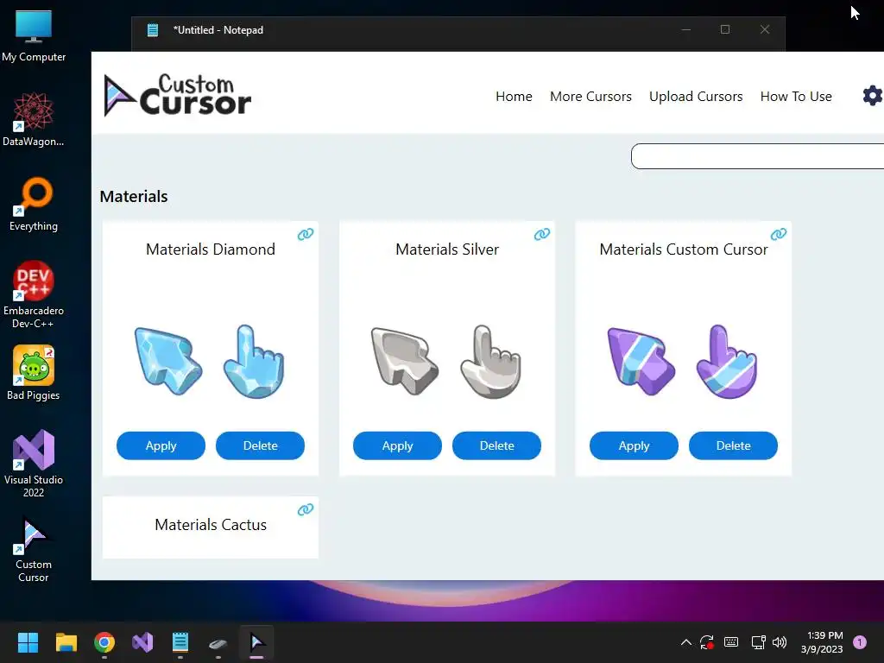The image size is (884, 663).
Task: Delete the Materials Custom Cursor pack
Action: pyautogui.click(x=733, y=445)
